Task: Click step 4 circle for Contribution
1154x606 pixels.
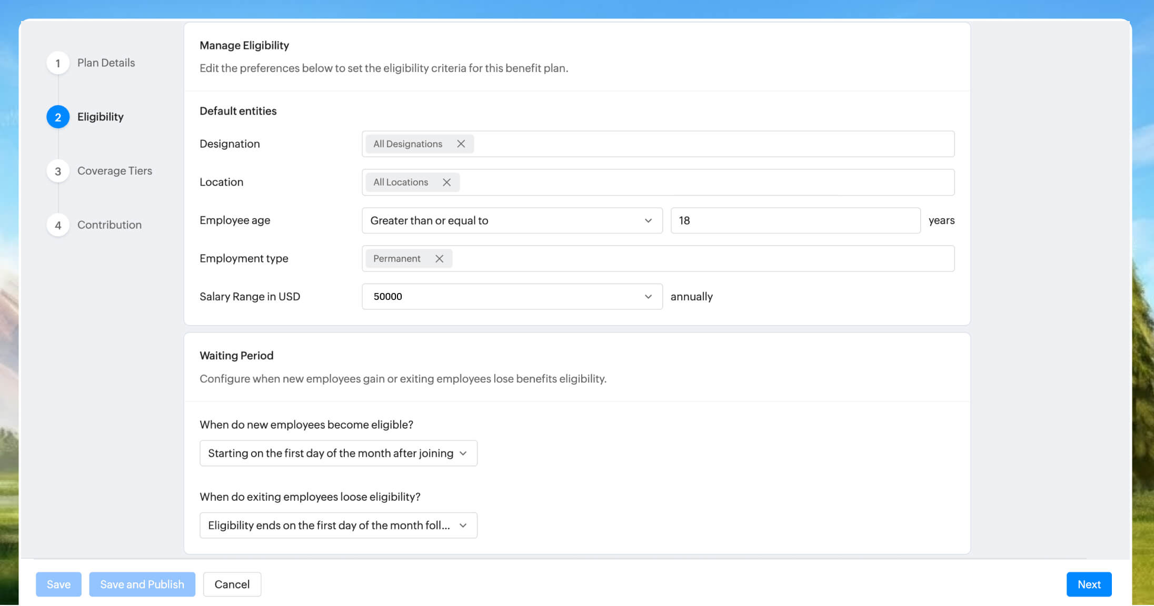Action: pos(58,225)
